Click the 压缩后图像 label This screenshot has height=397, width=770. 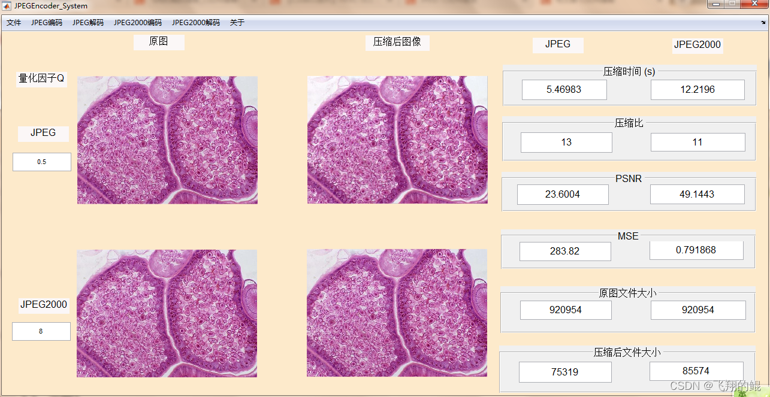pyautogui.click(x=397, y=43)
